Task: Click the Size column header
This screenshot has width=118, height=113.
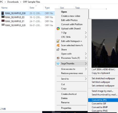Action: 62,8
